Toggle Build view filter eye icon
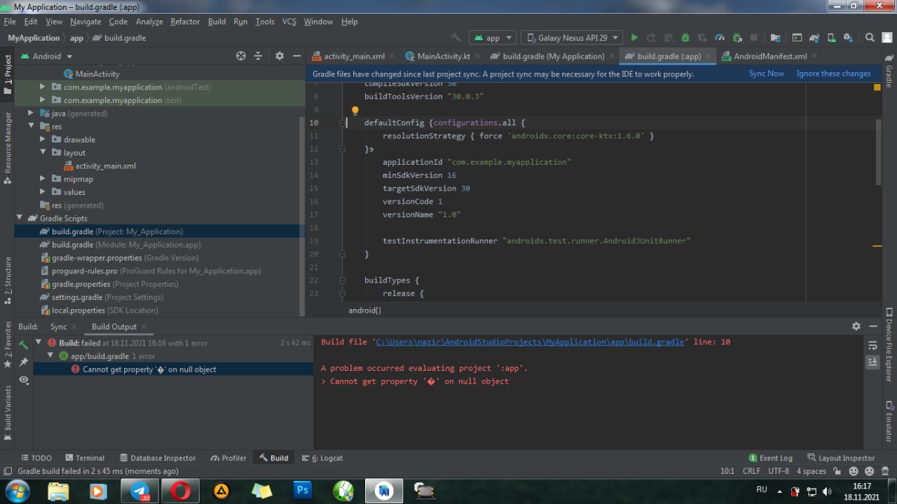The height and width of the screenshot is (504, 897). pos(24,379)
